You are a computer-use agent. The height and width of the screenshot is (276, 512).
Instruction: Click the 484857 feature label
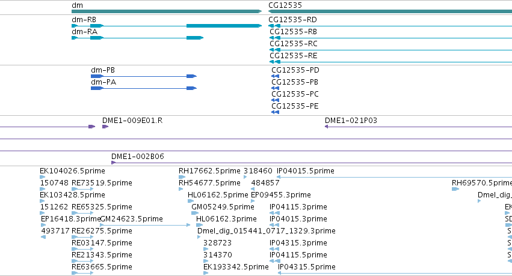click(x=265, y=183)
